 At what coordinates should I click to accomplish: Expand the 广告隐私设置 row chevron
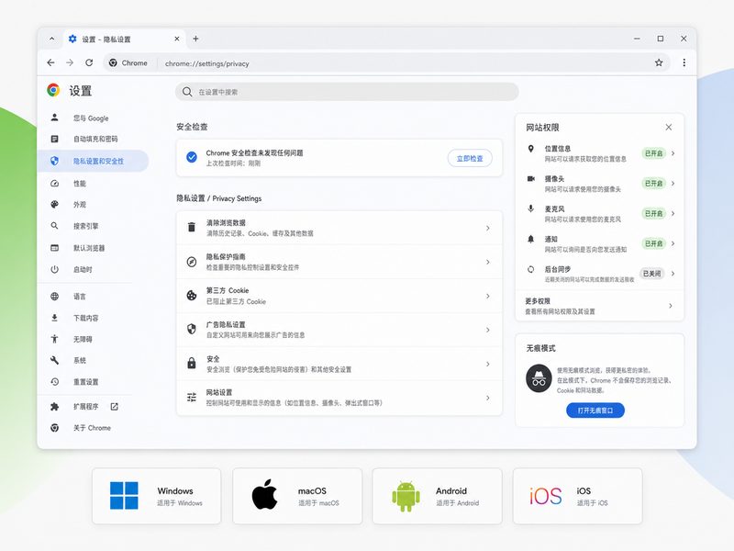[x=488, y=330]
